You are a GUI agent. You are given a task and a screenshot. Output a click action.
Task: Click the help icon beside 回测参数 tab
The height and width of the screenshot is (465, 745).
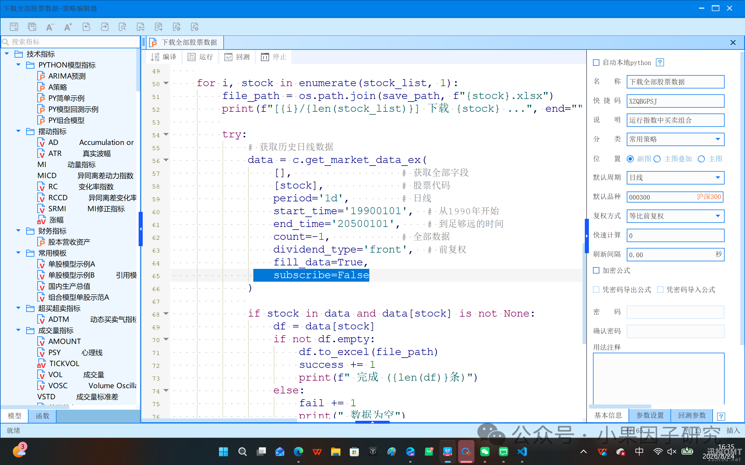point(721,416)
